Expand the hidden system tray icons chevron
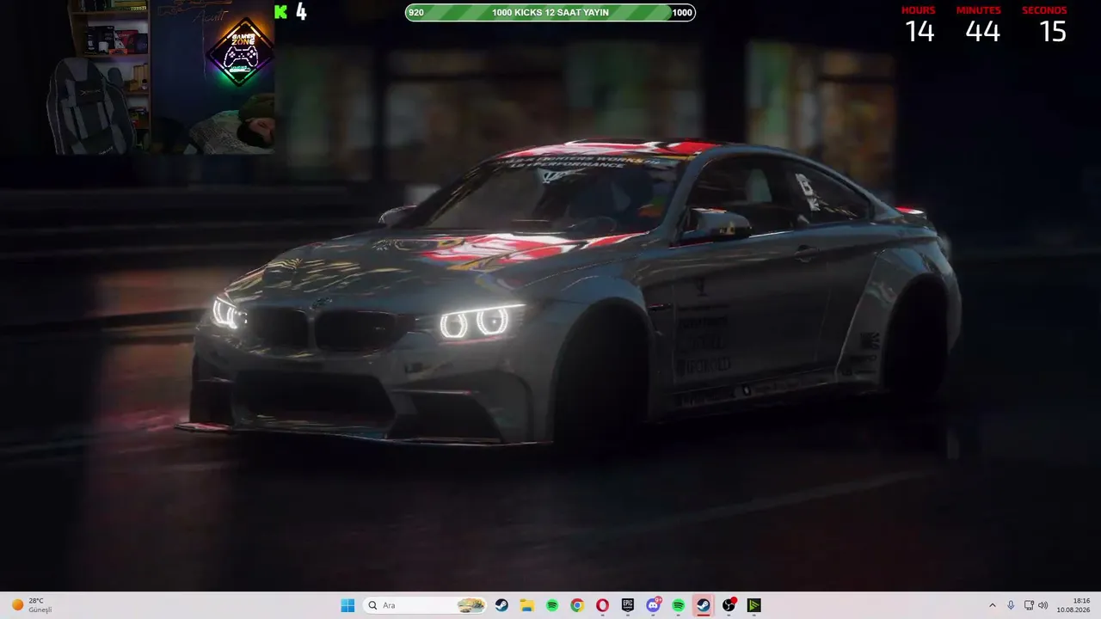The image size is (1101, 619). click(992, 605)
